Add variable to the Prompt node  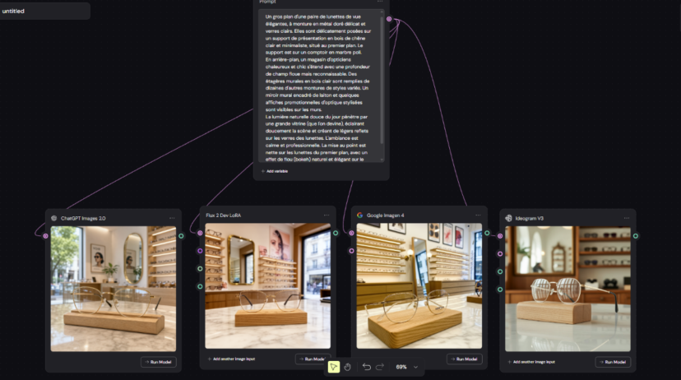(274, 171)
